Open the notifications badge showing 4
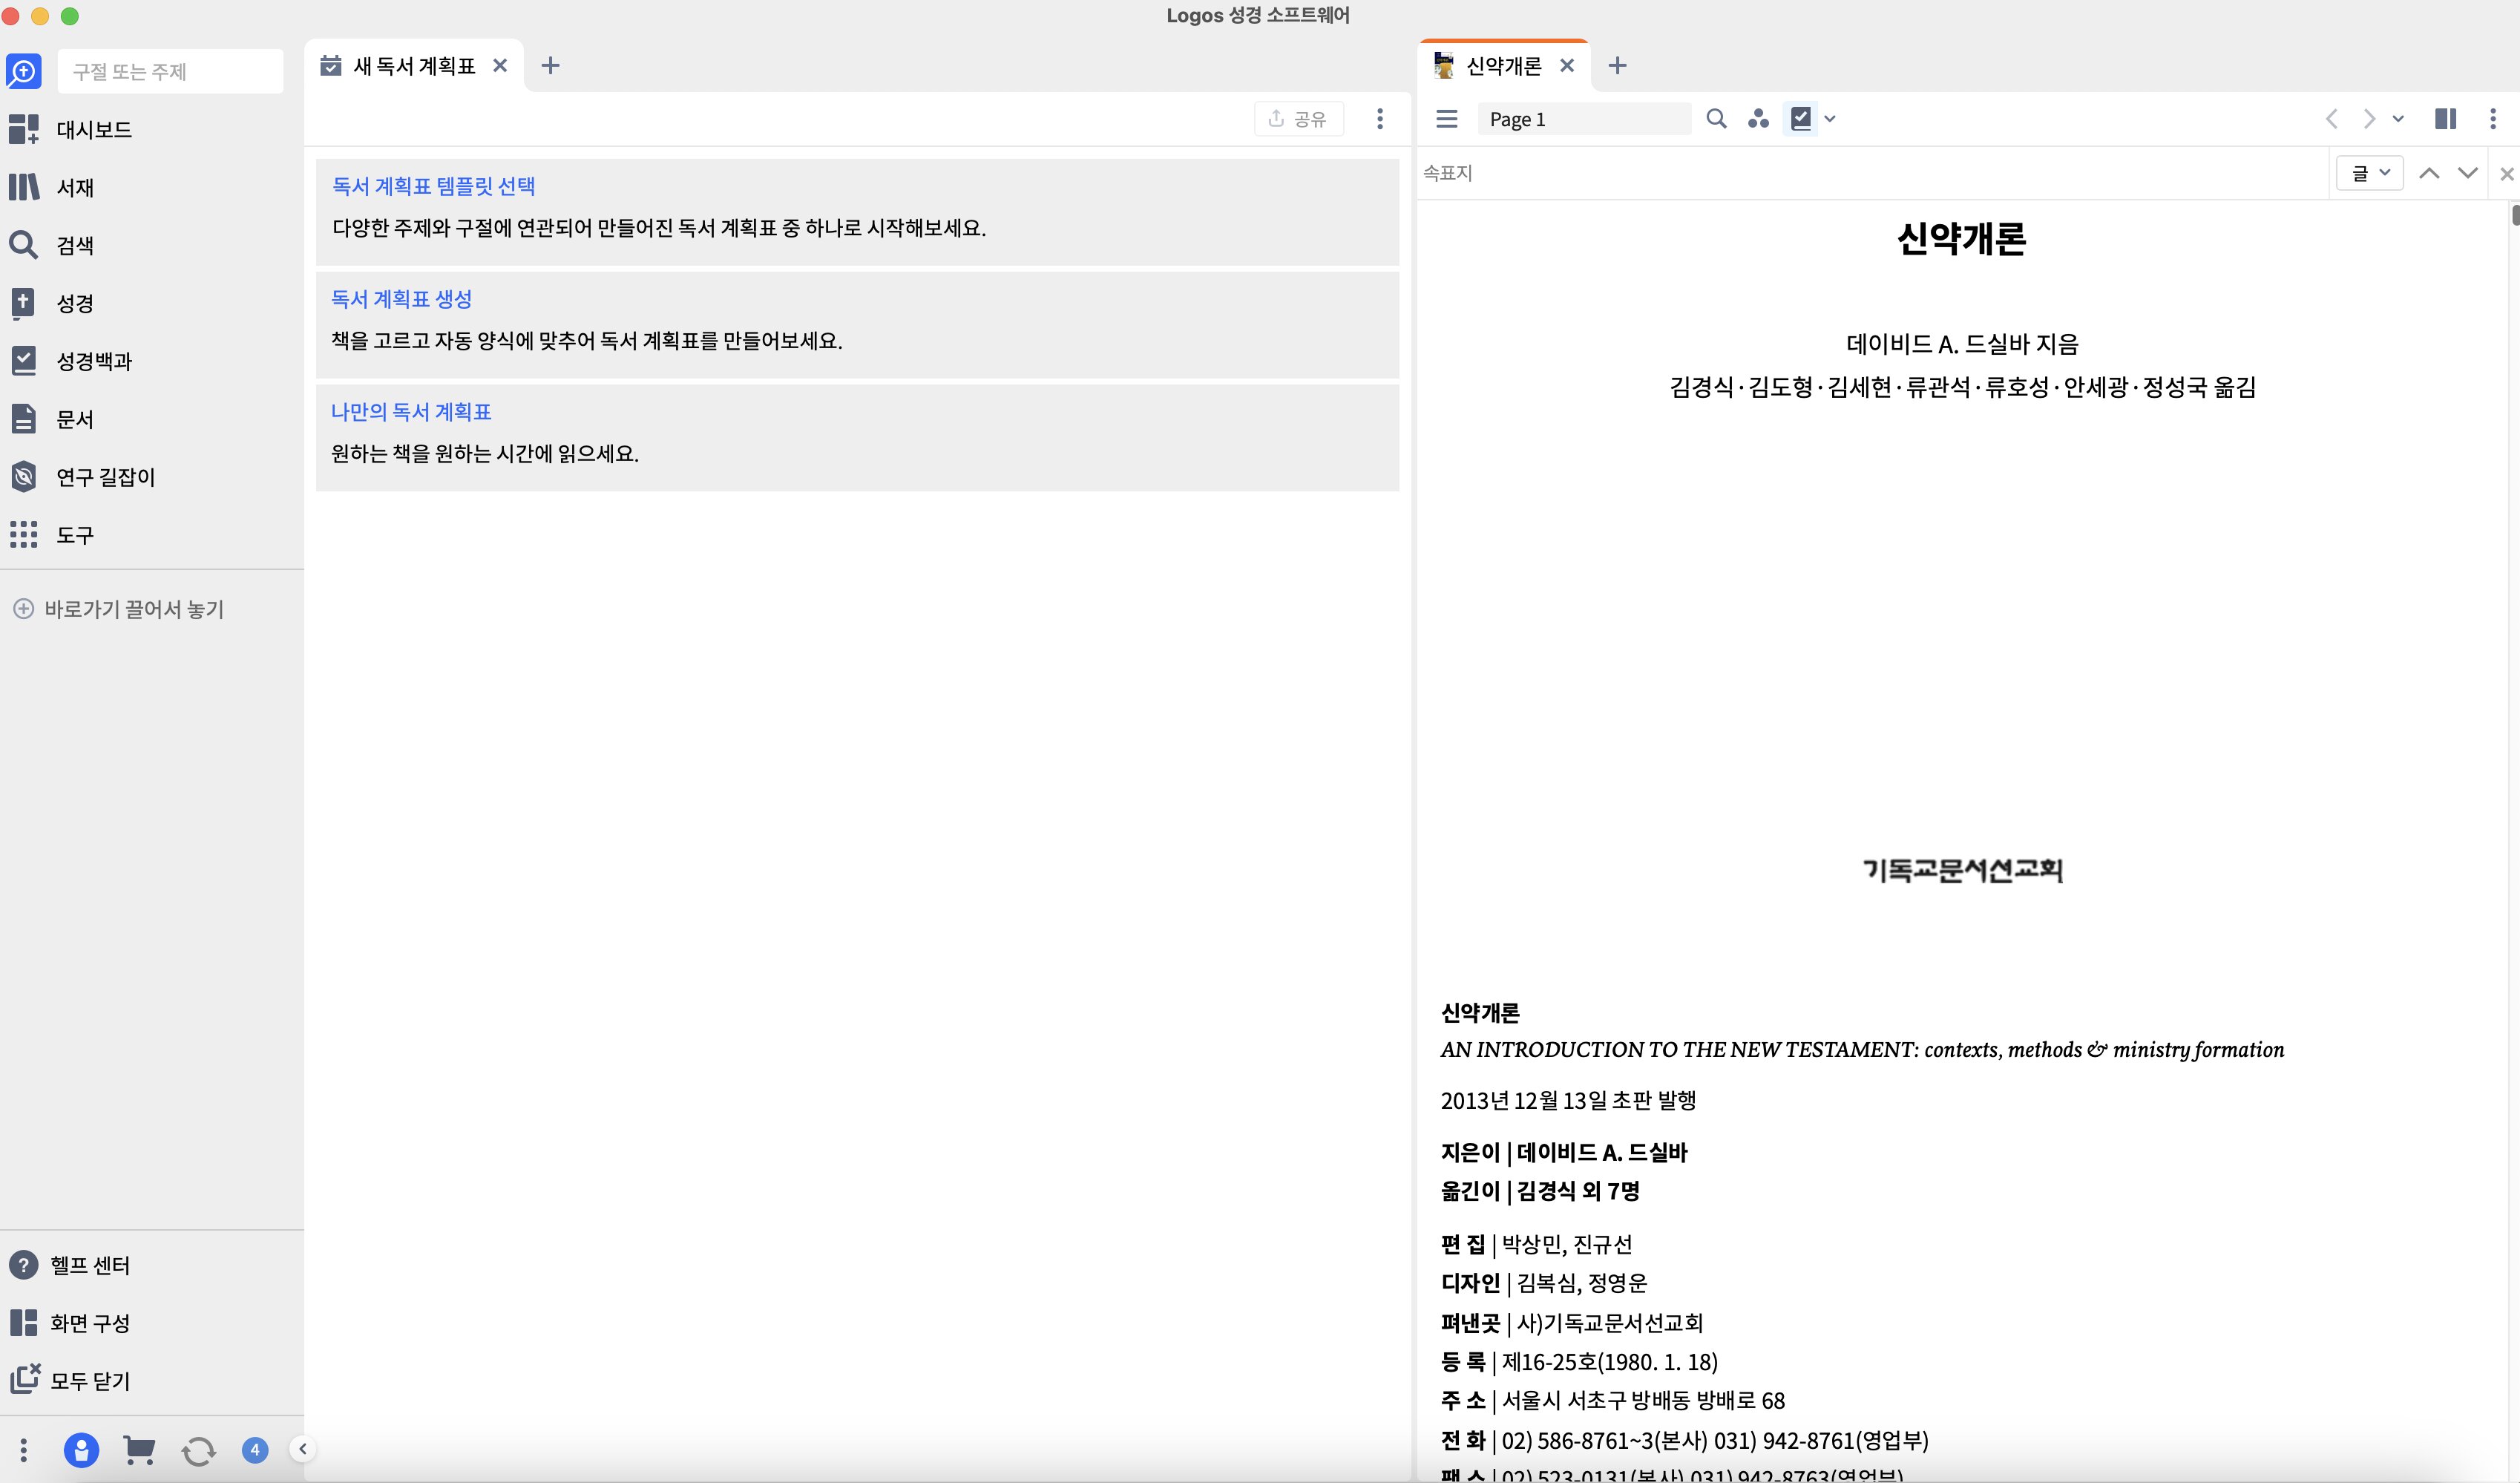Viewport: 2520px width, 1483px height. (x=255, y=1449)
